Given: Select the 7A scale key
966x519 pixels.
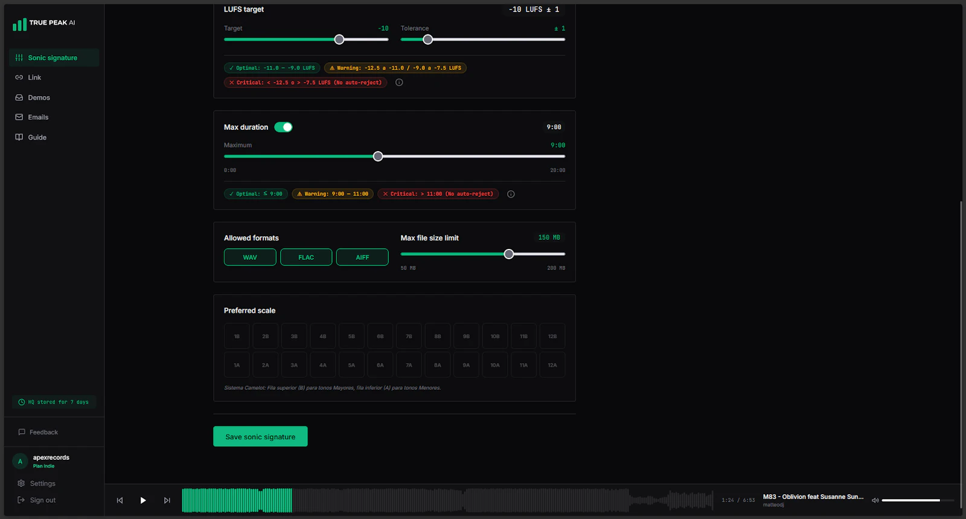Looking at the screenshot, I should [409, 365].
